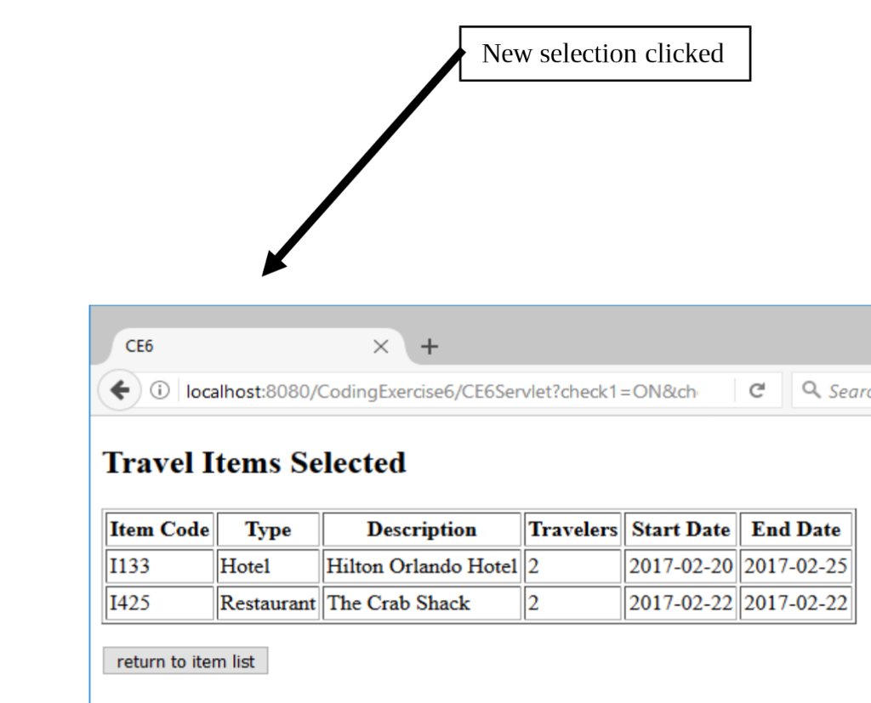Click the Start Date column header

click(680, 530)
